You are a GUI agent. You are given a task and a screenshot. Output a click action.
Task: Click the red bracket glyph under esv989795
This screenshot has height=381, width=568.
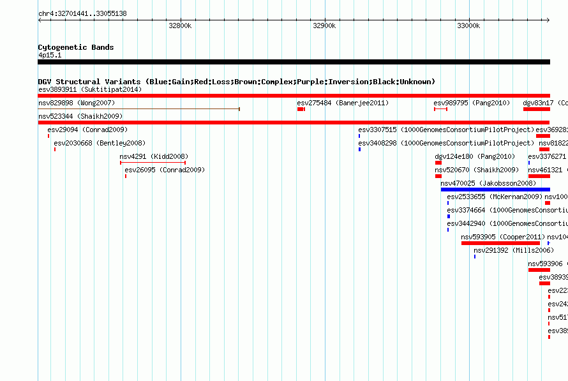tap(440, 109)
